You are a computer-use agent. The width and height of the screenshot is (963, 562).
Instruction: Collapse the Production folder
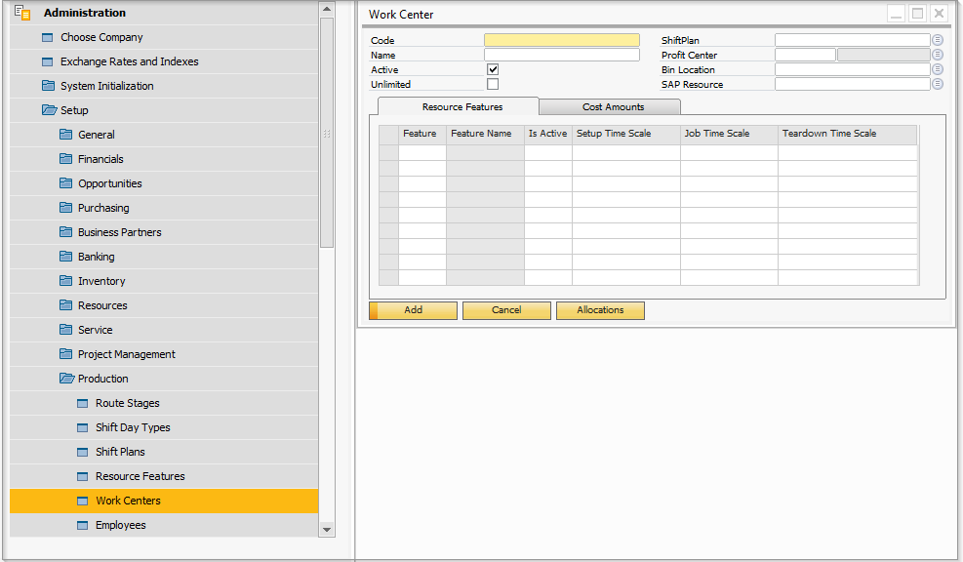coord(65,379)
